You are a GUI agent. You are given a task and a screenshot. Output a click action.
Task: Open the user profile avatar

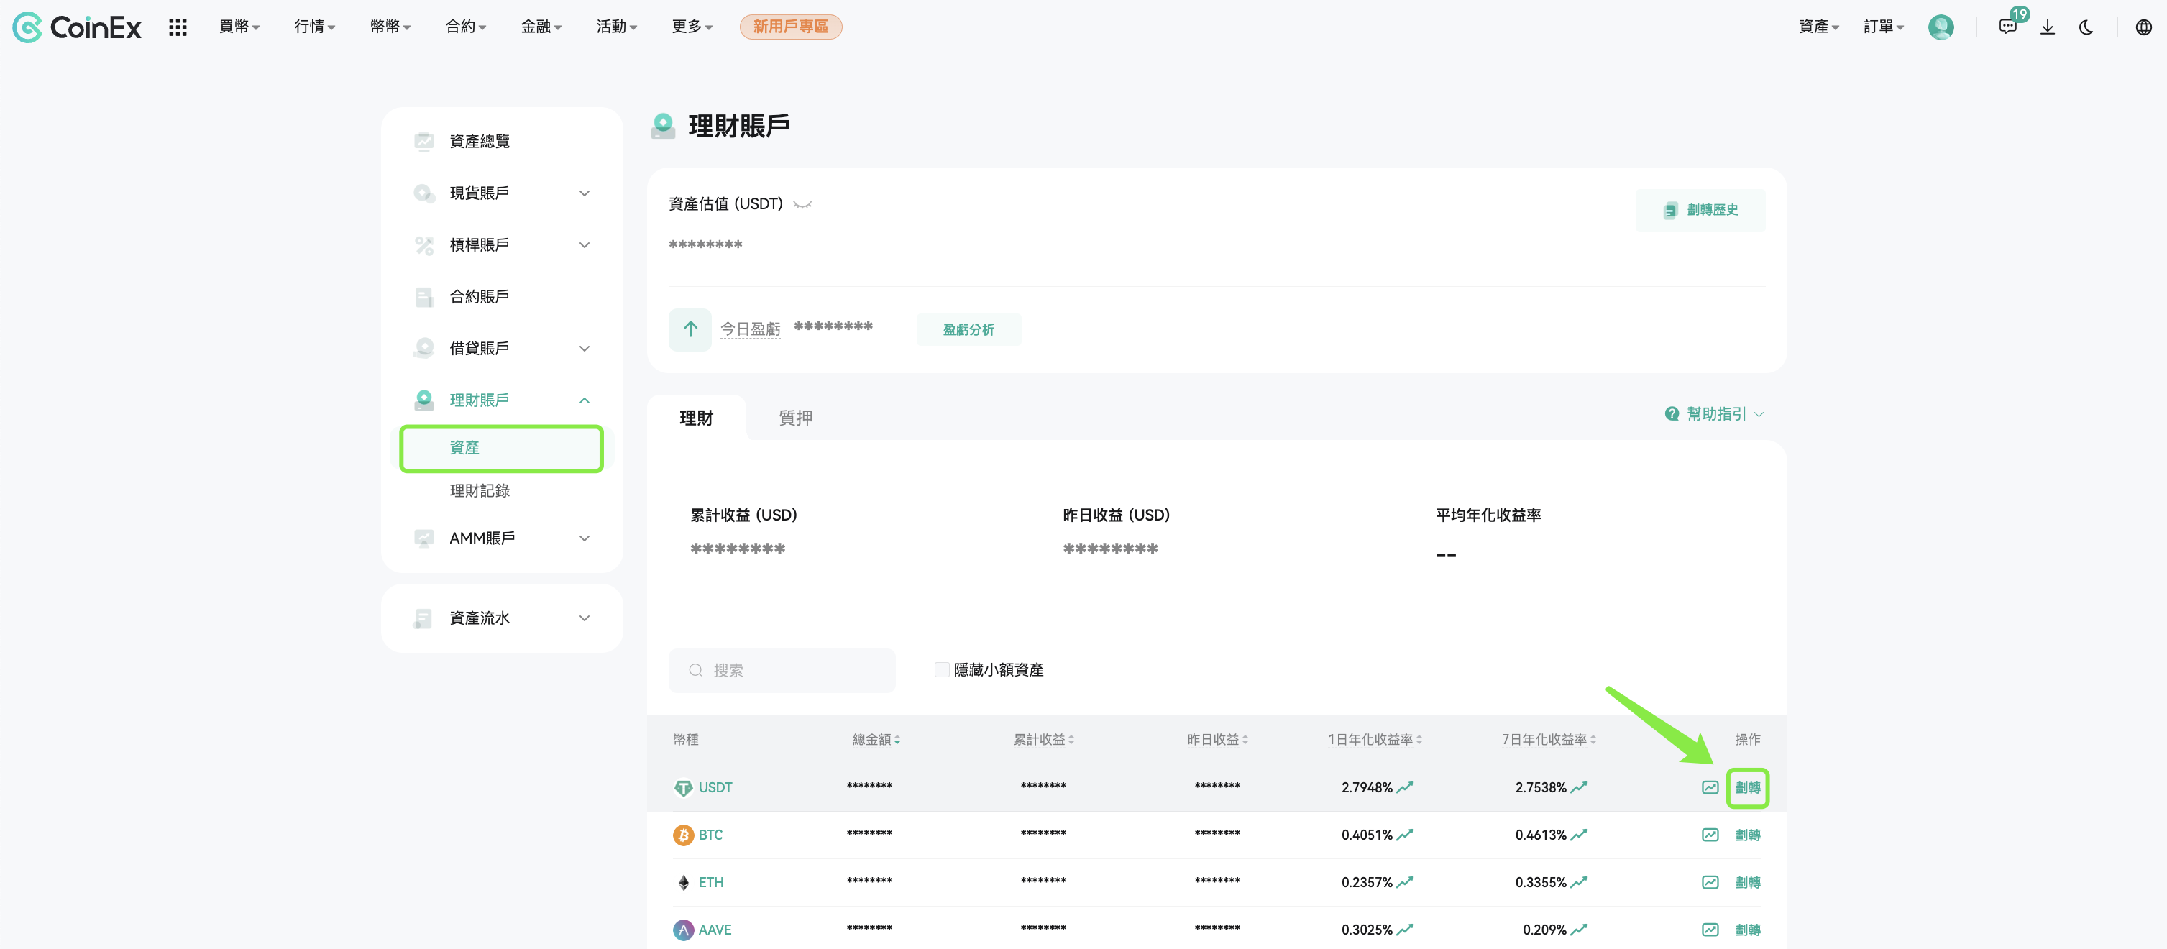(x=1941, y=27)
